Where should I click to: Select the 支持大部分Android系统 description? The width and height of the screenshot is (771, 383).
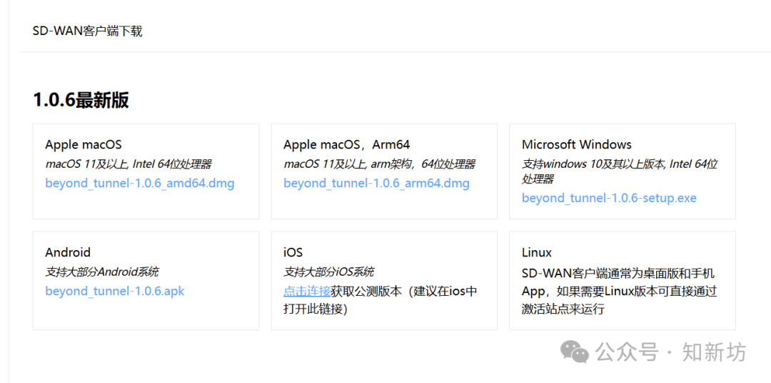(x=102, y=272)
